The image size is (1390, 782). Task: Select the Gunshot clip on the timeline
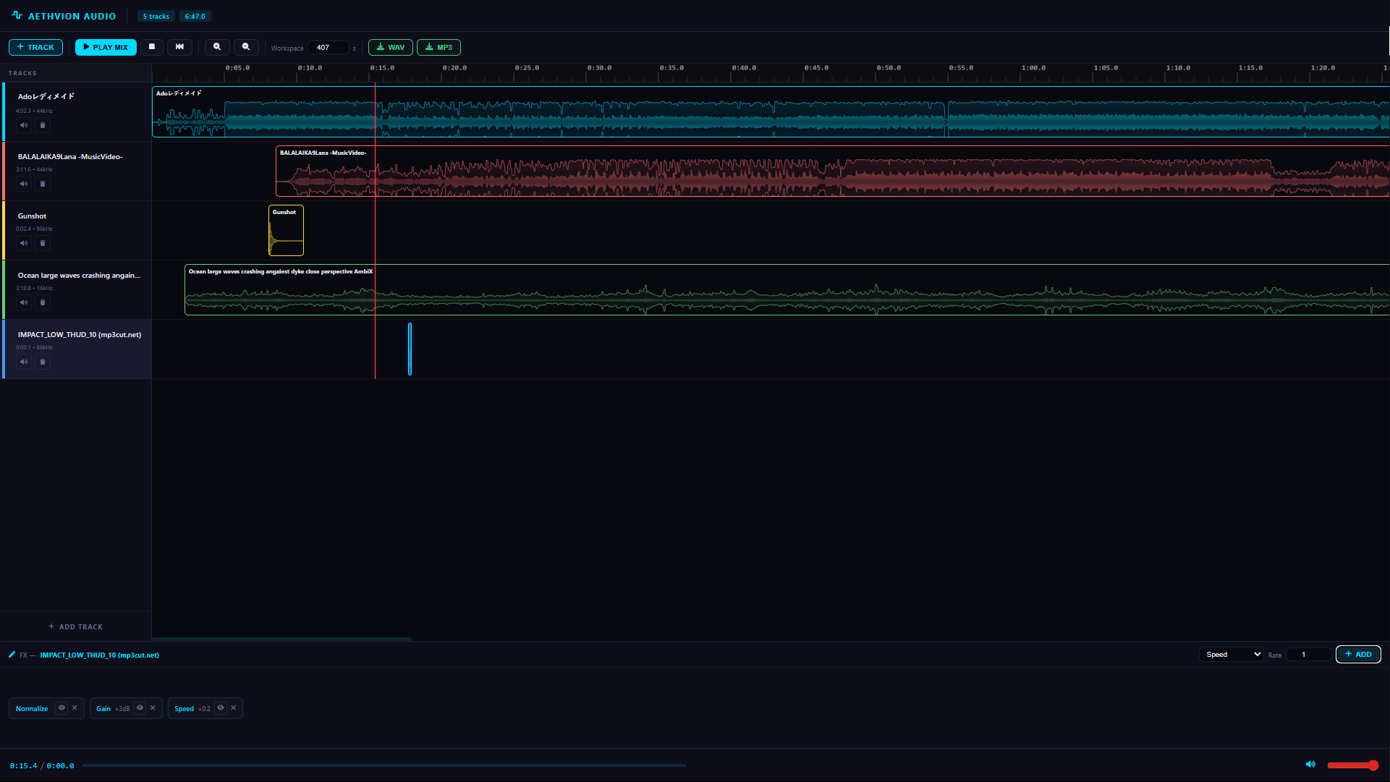pyautogui.click(x=286, y=231)
